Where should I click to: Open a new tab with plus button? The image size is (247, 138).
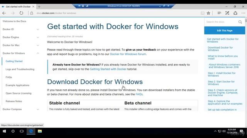point(39,7)
